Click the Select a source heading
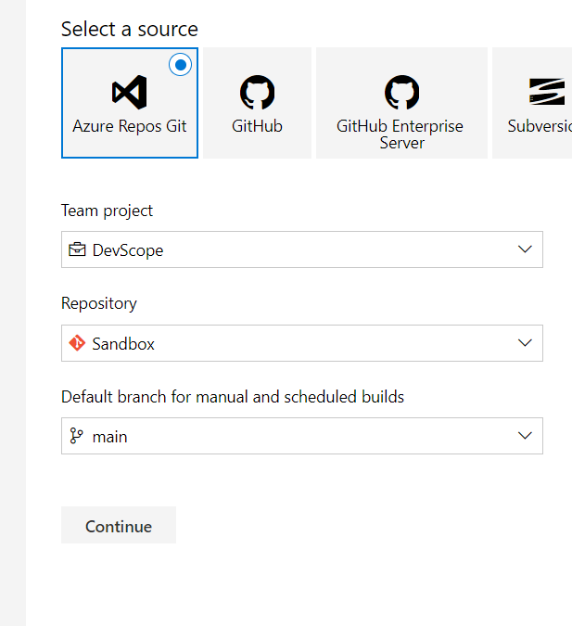The image size is (572, 626). 130,29
